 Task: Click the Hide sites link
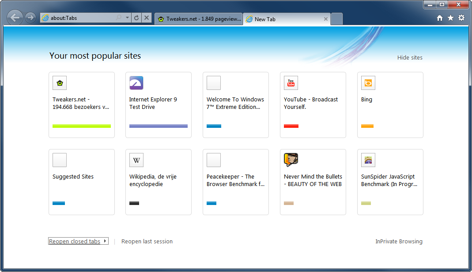click(410, 57)
